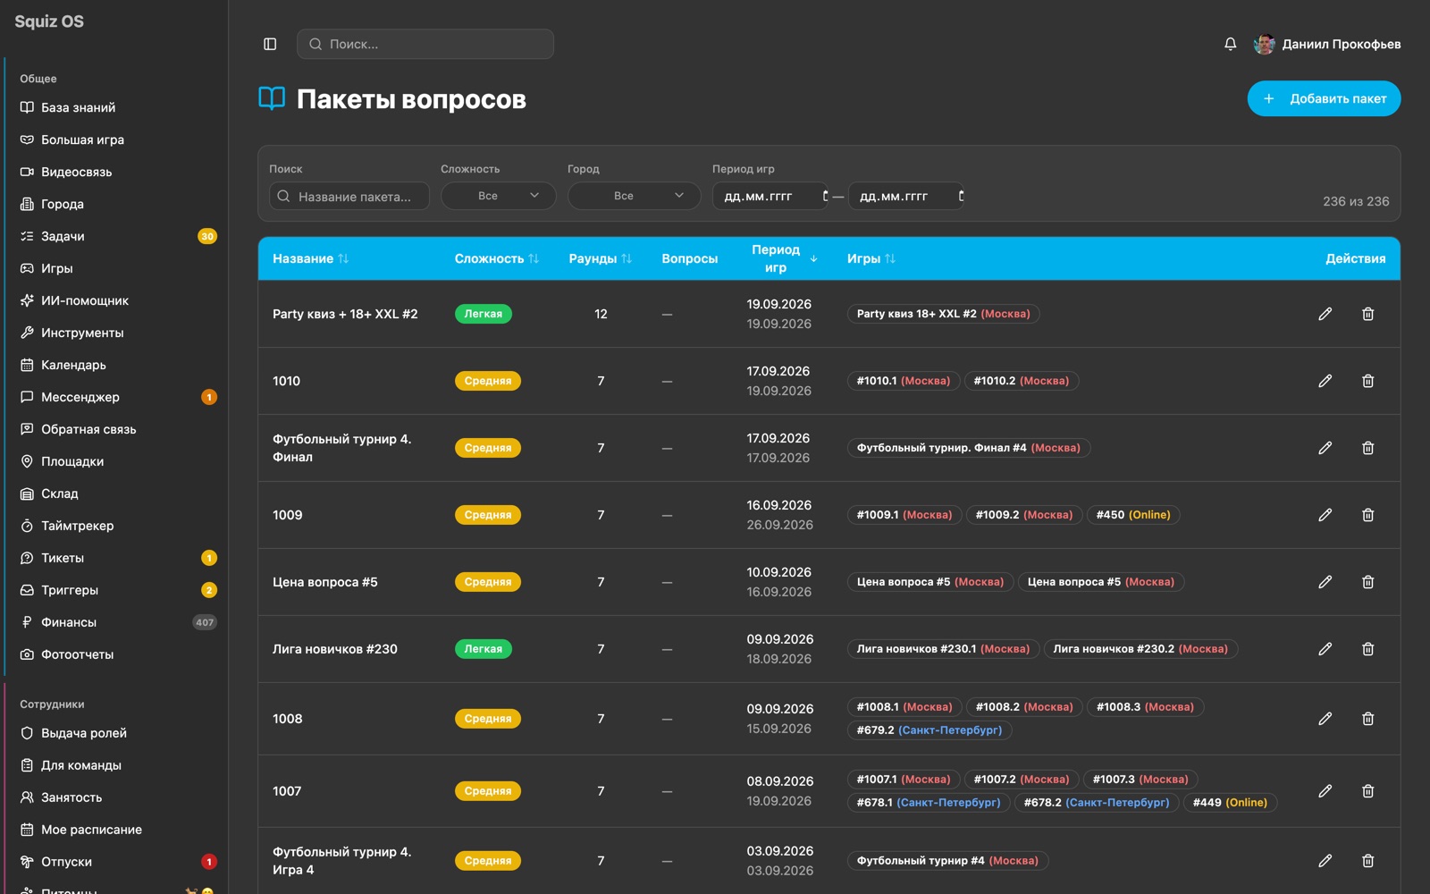The height and width of the screenshot is (894, 1430).
Task: Click Даниил Прокофьев avatar picture
Action: (1265, 44)
